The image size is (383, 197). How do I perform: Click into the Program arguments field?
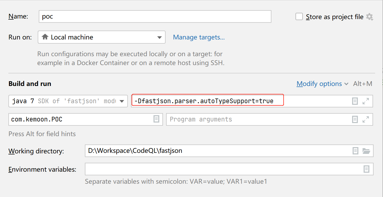tap(257, 119)
